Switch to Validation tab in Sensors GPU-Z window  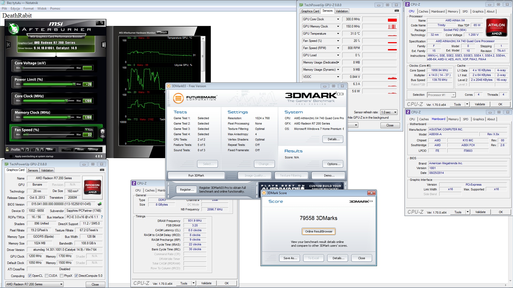(342, 11)
